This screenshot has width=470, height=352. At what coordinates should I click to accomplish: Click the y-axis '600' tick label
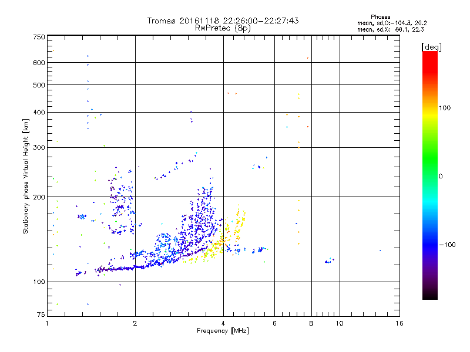pos(39,63)
